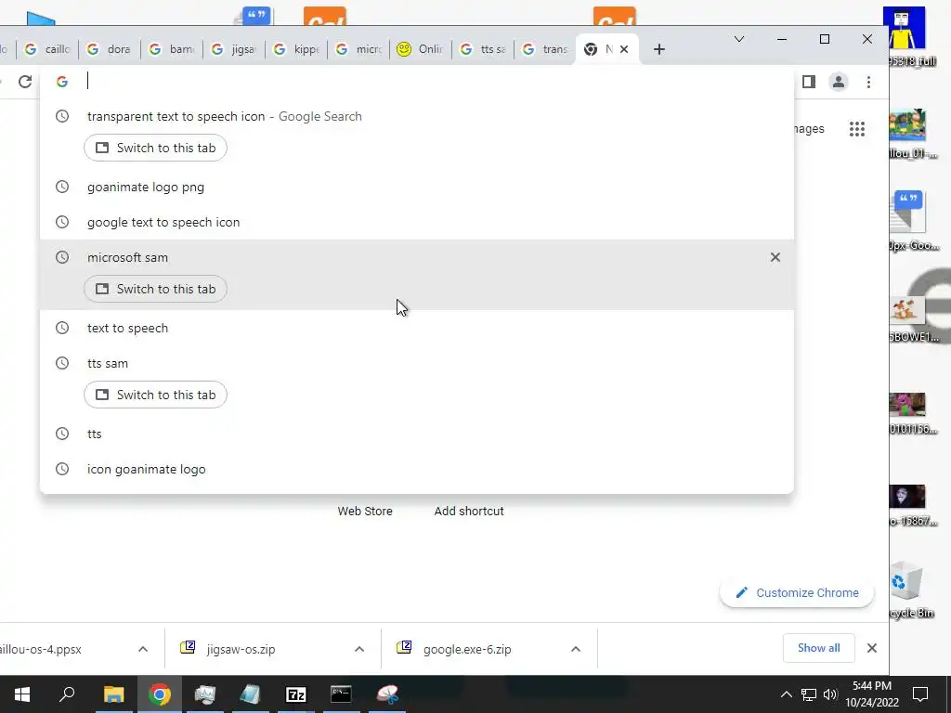Image resolution: width=951 pixels, height=713 pixels.
Task: Expand options for google.exe-6.zip download
Action: (x=576, y=649)
